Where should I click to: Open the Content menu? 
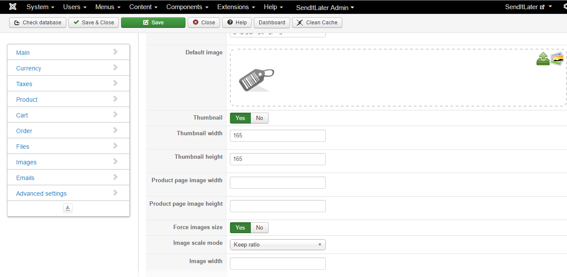click(x=143, y=7)
